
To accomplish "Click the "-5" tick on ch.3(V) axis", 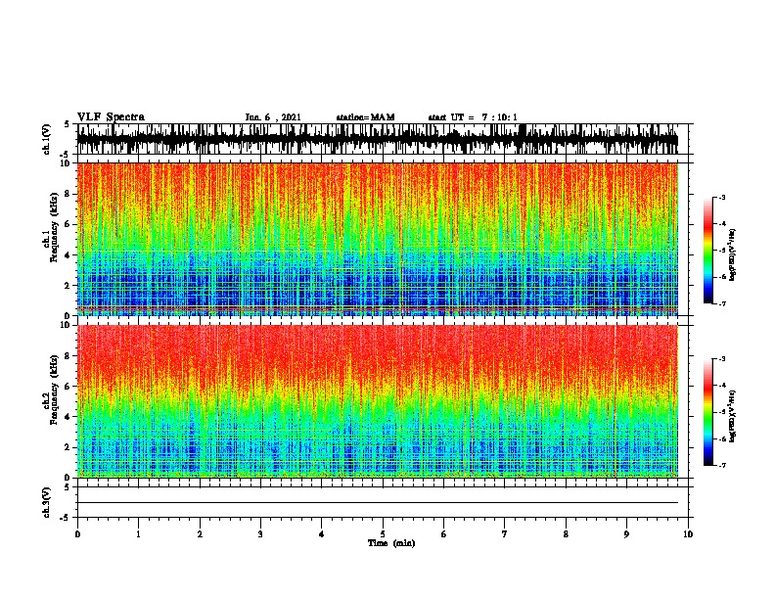I will [x=66, y=518].
